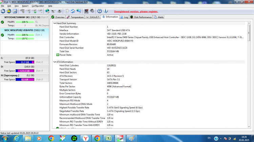254x142 pixels.
Task: Click the EN language indicator in tray
Action: [x=209, y=138]
